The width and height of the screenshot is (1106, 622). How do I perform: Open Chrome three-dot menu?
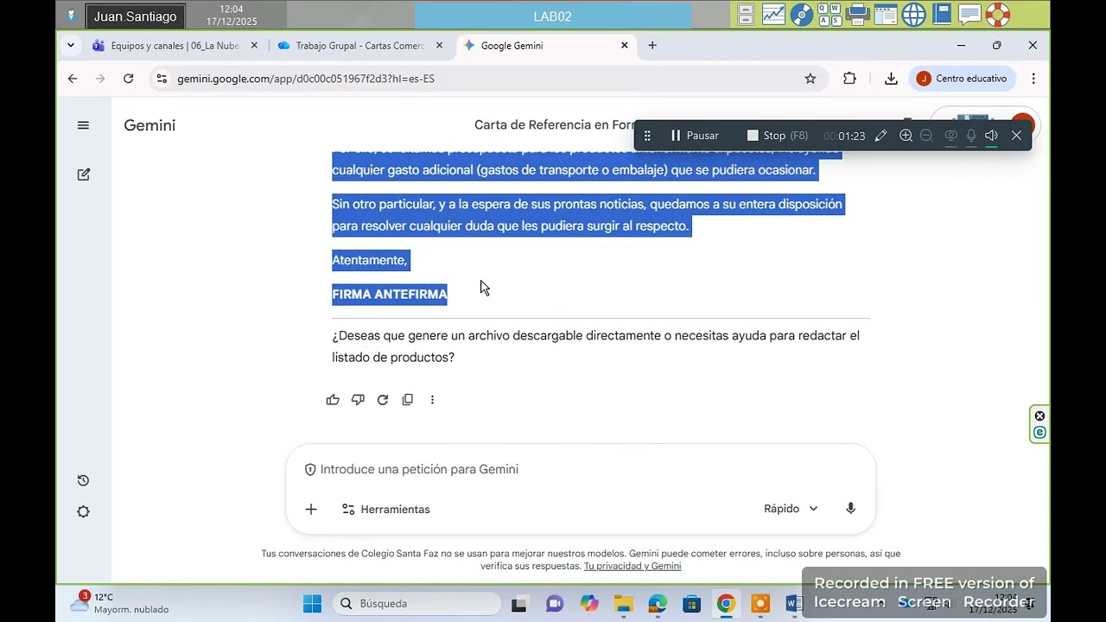[1033, 79]
